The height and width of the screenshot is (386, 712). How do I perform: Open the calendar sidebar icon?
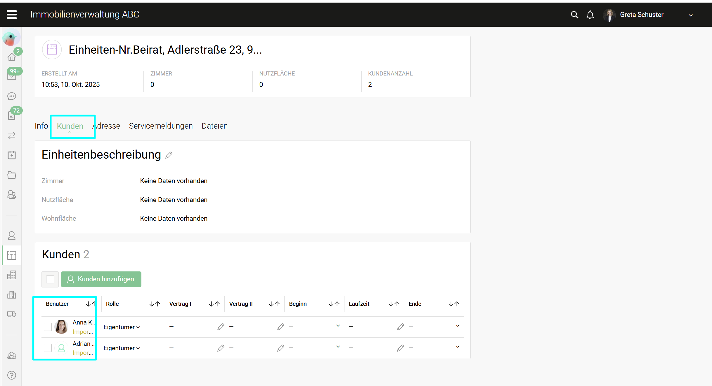[12, 155]
